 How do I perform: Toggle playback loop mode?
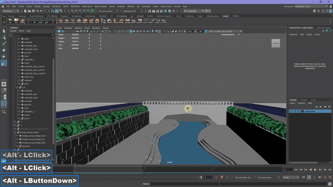(303, 177)
